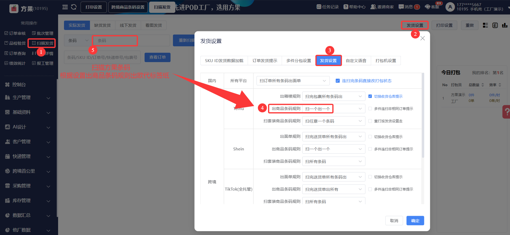Viewport: 510px width, 235px height.
Task: Check 重打按发货设置走
Action: coord(370,121)
